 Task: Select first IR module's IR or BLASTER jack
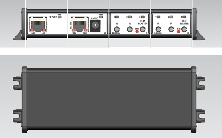143,29
